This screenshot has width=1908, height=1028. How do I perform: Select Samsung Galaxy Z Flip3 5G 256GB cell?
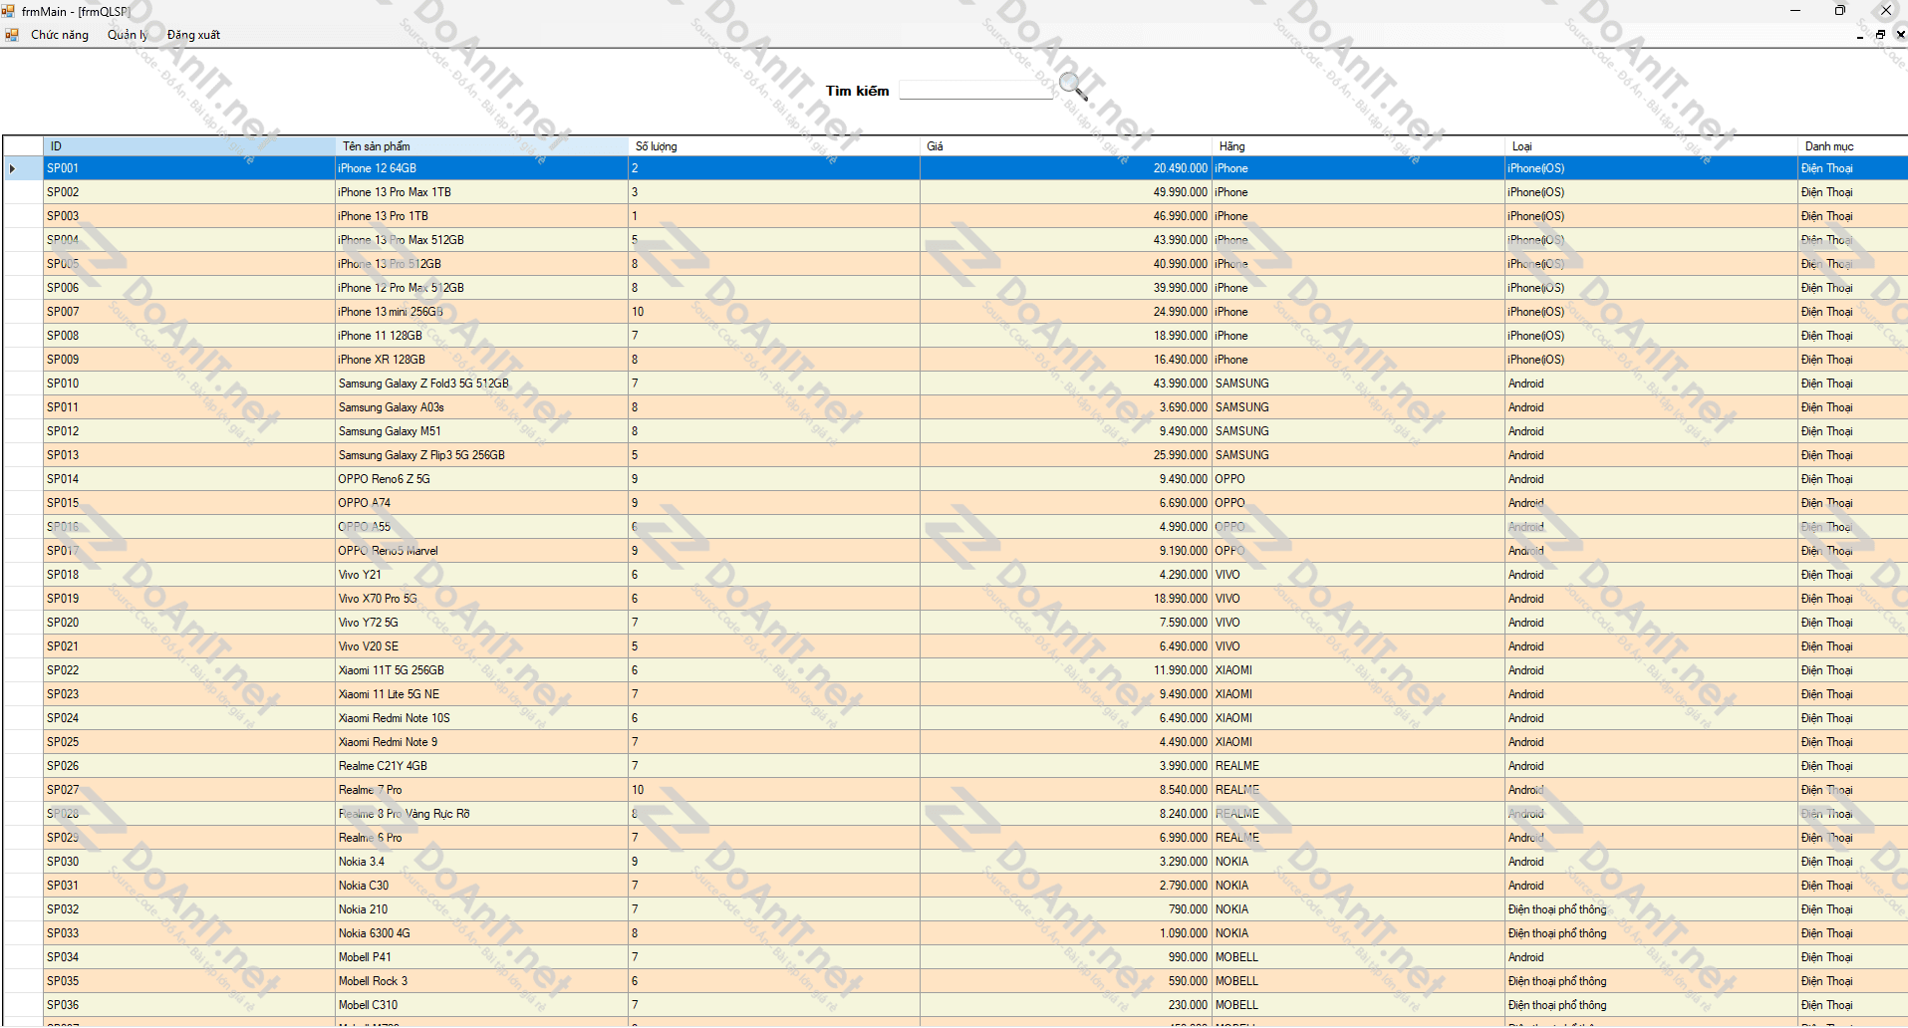(x=482, y=455)
